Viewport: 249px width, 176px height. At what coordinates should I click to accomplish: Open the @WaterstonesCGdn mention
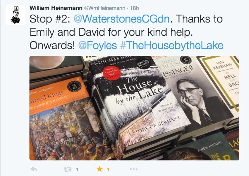coord(122,19)
